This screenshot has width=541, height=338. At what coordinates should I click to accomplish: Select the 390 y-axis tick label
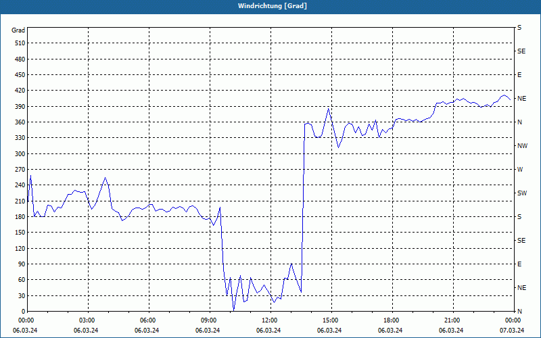click(x=20, y=106)
